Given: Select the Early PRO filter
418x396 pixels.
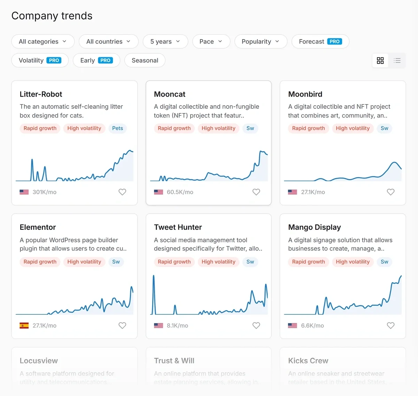Looking at the screenshot, I should [96, 60].
